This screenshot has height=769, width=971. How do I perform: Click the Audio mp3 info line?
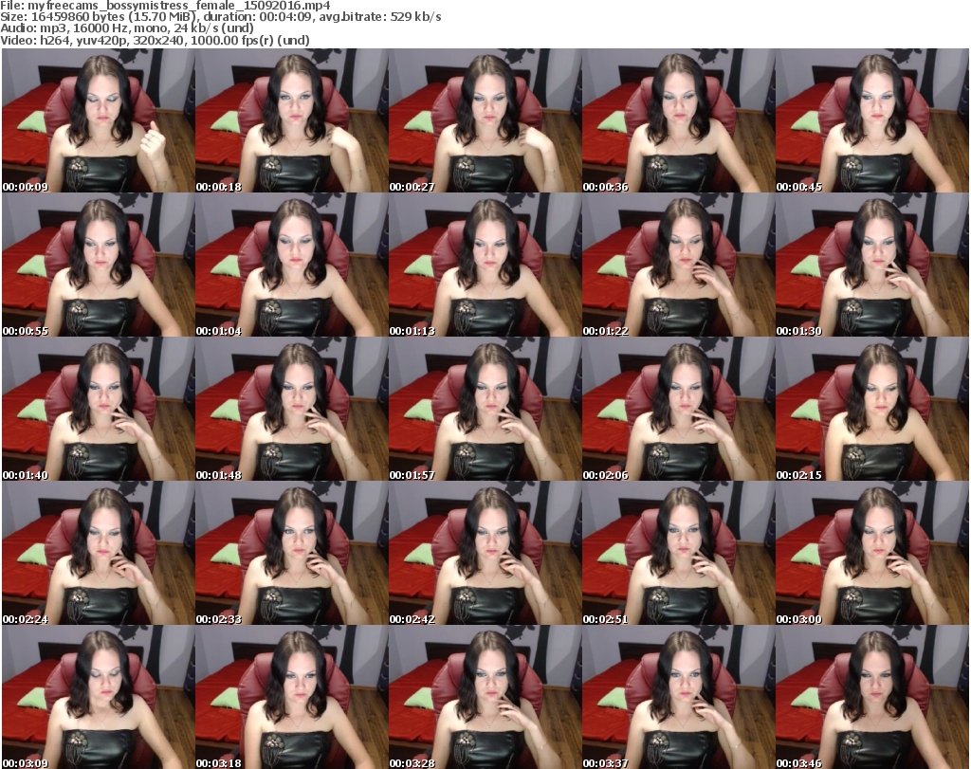[x=127, y=28]
